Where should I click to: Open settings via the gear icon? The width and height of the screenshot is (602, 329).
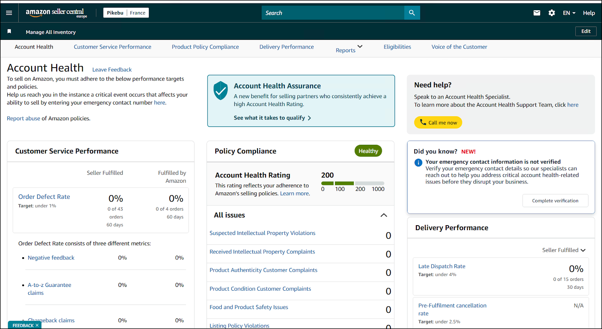(552, 13)
